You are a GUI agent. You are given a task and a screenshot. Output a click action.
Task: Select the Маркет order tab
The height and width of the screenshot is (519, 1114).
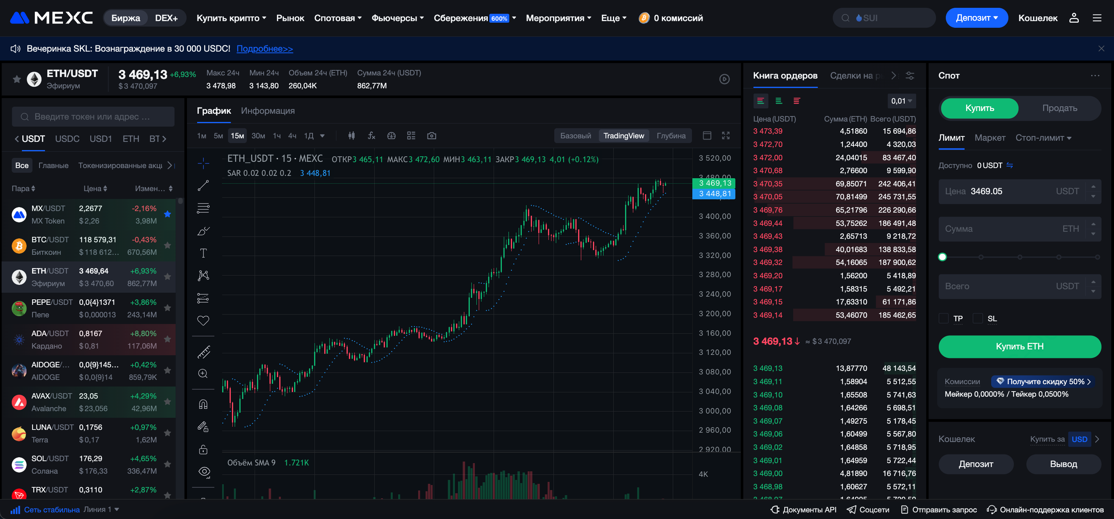coord(990,138)
